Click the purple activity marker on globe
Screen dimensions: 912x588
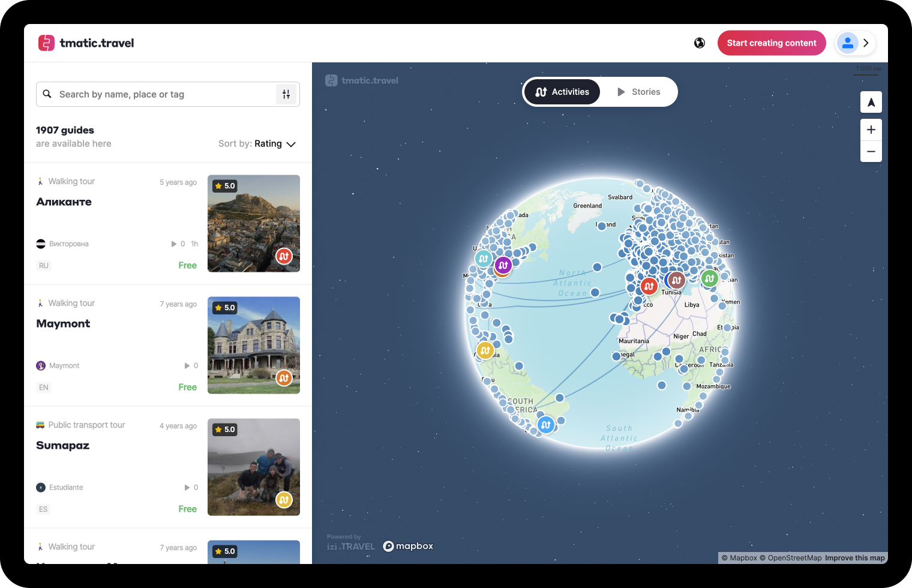click(503, 265)
